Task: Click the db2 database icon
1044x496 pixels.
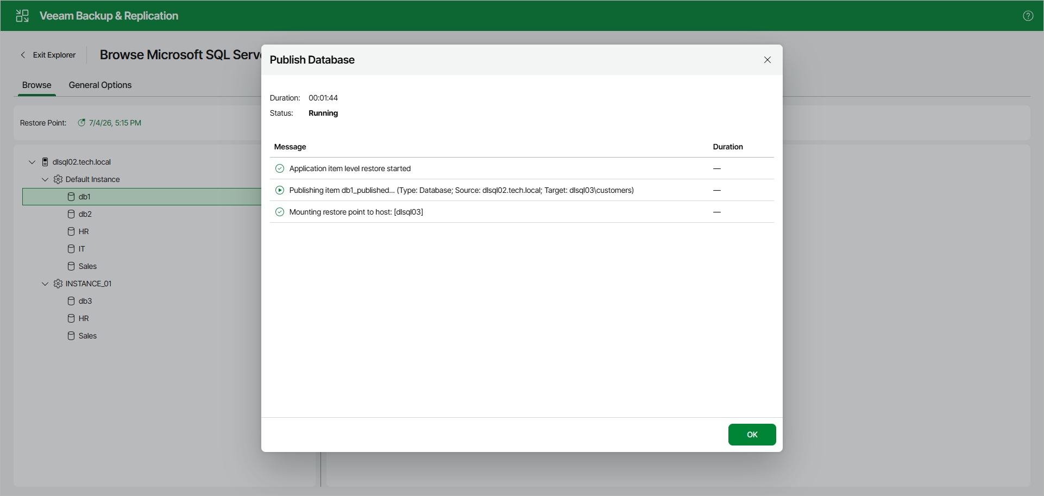Action: click(71, 214)
